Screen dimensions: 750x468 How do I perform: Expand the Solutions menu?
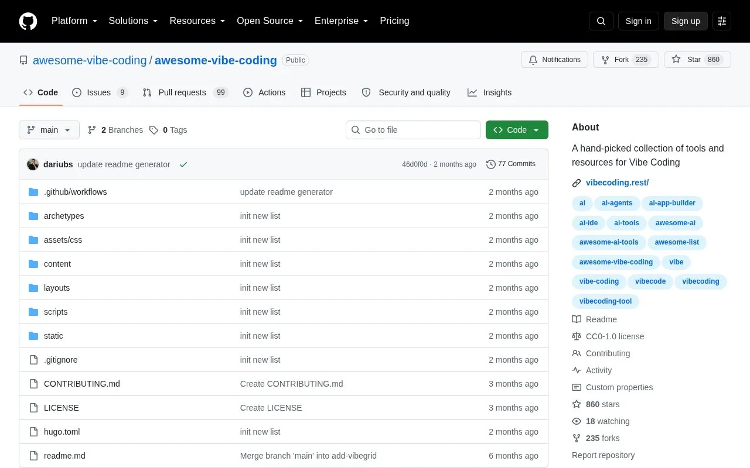[x=134, y=21]
